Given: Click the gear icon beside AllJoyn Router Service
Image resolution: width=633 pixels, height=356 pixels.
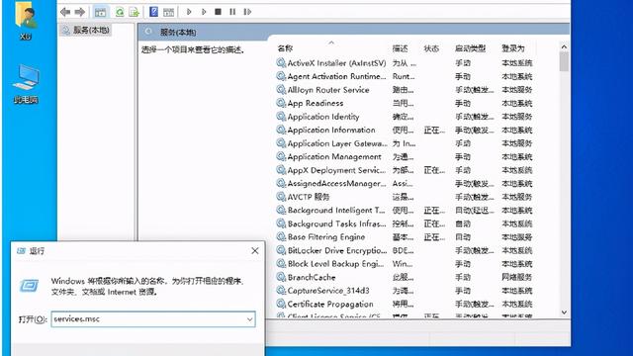Looking at the screenshot, I should [281, 89].
